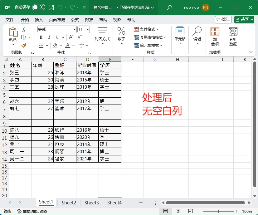Open the search magnifier in title bar
258x215 pixels.
coord(169,7)
